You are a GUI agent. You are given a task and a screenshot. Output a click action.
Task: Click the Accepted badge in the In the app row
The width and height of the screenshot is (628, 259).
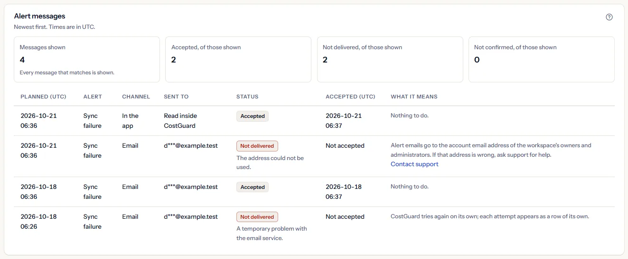tap(253, 116)
